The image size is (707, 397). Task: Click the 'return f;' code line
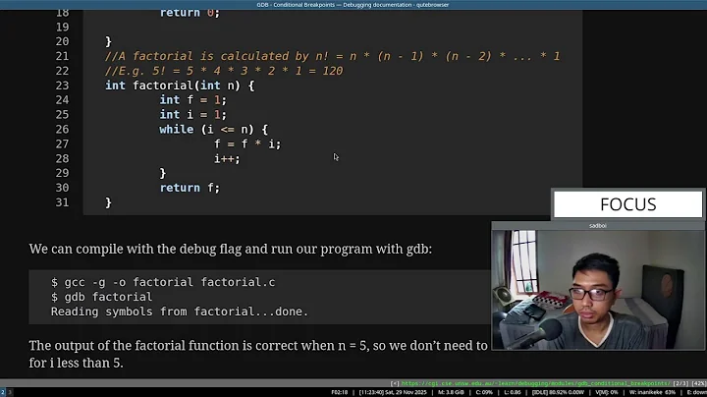pyautogui.click(x=190, y=188)
